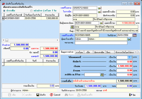Viewport: 142px width, 99px height.
Task: Click the ส่วนลด discount amount field
Action: (125, 70)
